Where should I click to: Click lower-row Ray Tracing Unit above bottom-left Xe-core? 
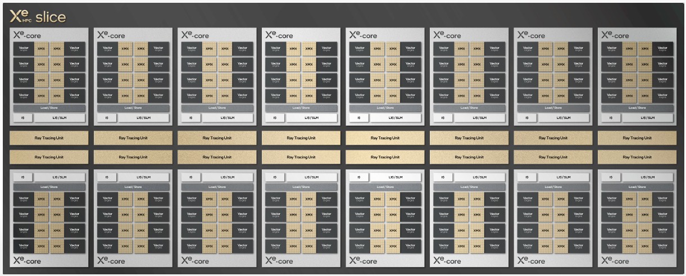49,157
